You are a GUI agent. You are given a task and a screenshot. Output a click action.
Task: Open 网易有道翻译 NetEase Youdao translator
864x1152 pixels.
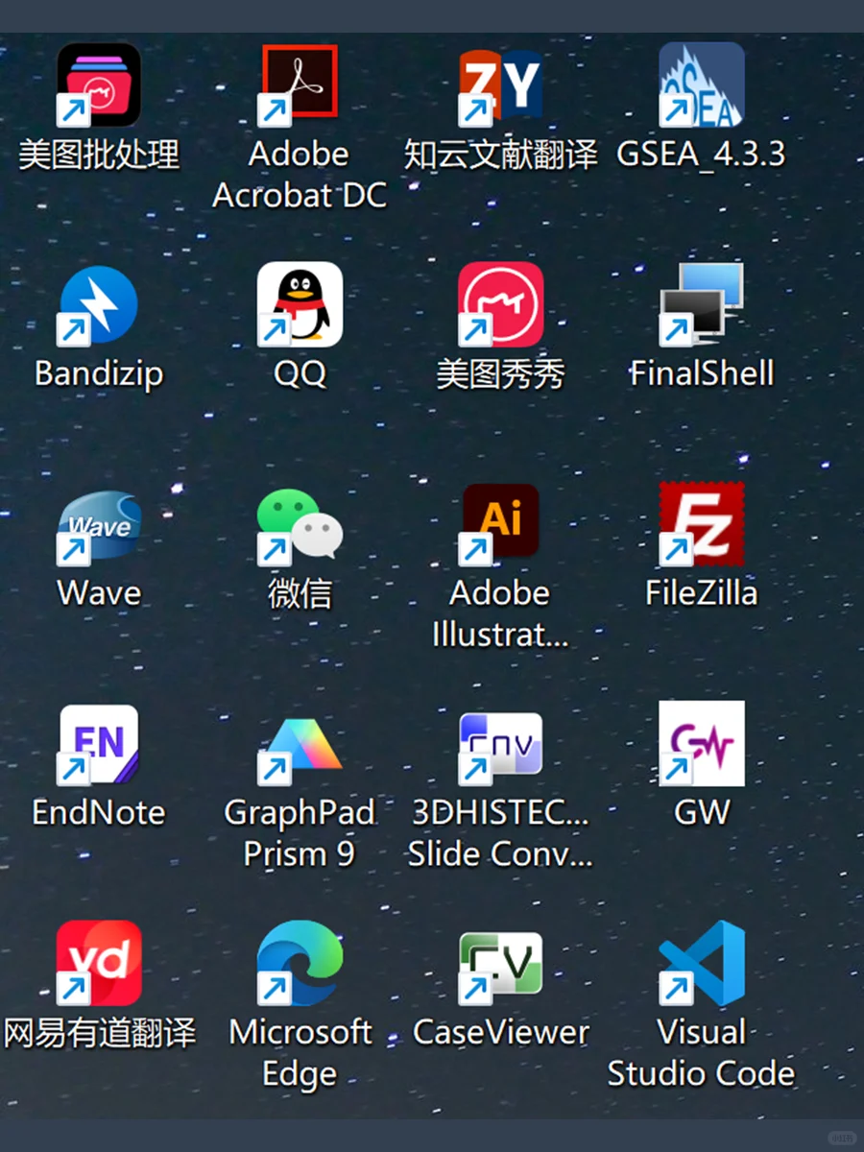click(x=99, y=963)
